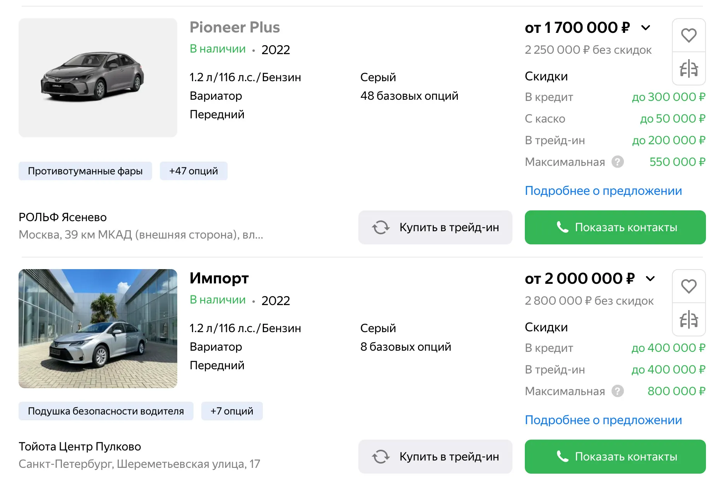
Task: Buy Pioneer Plus via trade-in
Action: pos(435,227)
